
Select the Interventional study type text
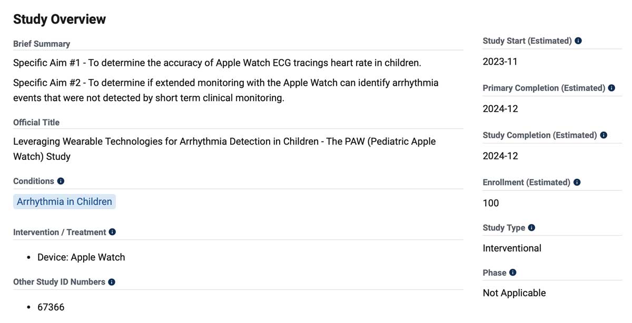(x=511, y=248)
